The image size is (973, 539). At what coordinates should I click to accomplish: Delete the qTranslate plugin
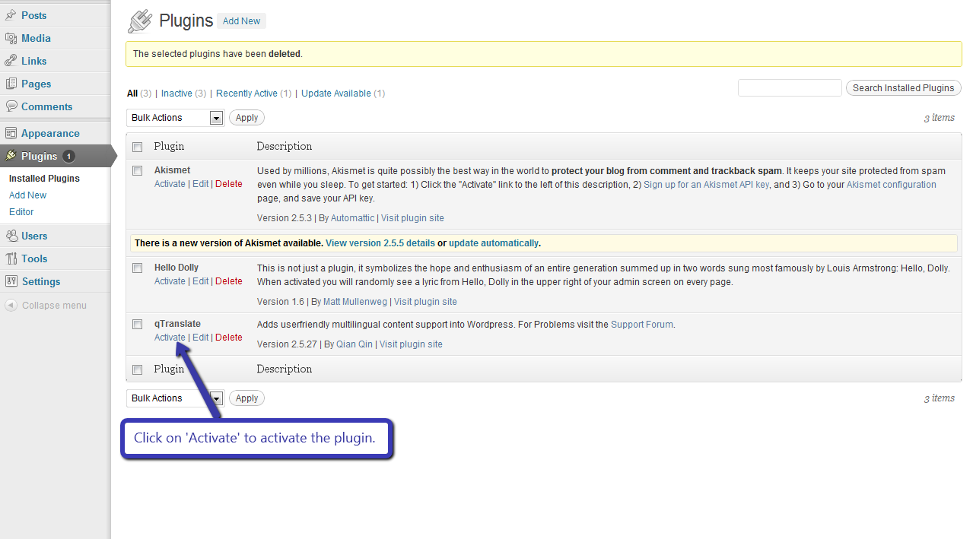tap(229, 338)
